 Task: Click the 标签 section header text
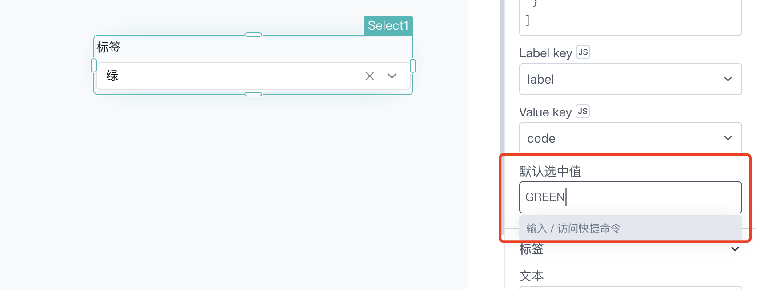tap(532, 249)
